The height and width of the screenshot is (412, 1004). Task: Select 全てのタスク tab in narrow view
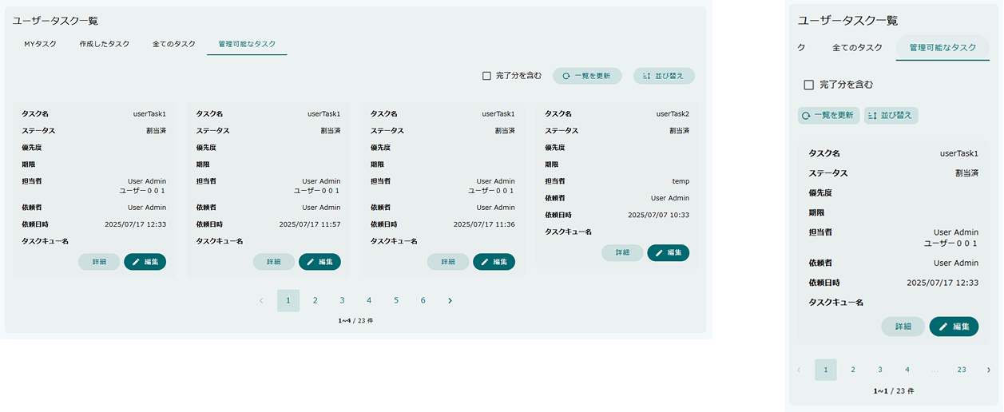(x=857, y=48)
